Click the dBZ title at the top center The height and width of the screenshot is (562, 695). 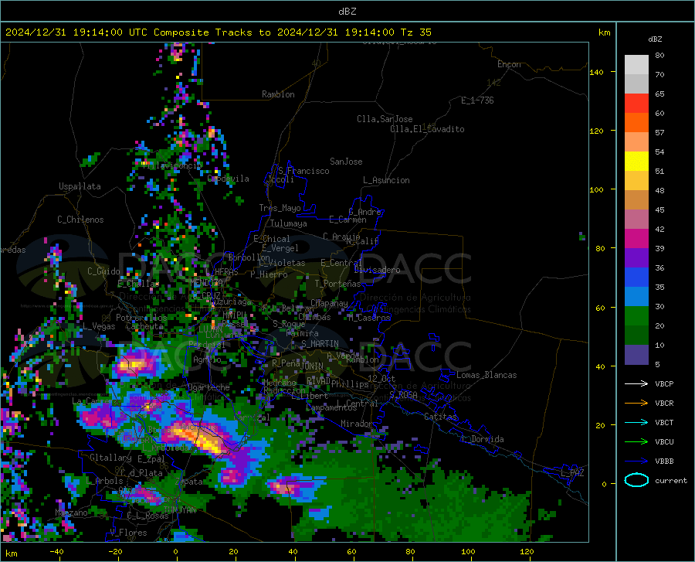coord(347,11)
